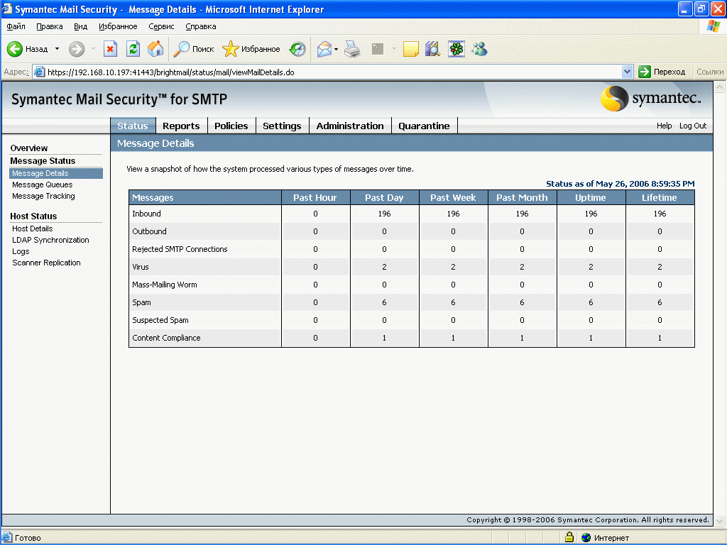Open the Messenger people icon
This screenshot has height=545, width=727.
tap(479, 49)
